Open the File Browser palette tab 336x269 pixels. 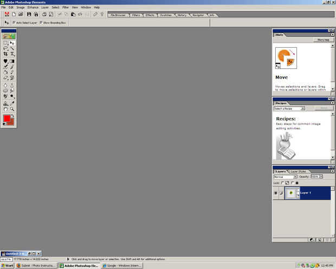[x=118, y=15]
